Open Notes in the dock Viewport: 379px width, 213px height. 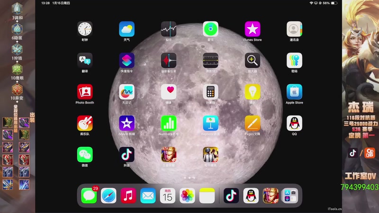tap(207, 195)
